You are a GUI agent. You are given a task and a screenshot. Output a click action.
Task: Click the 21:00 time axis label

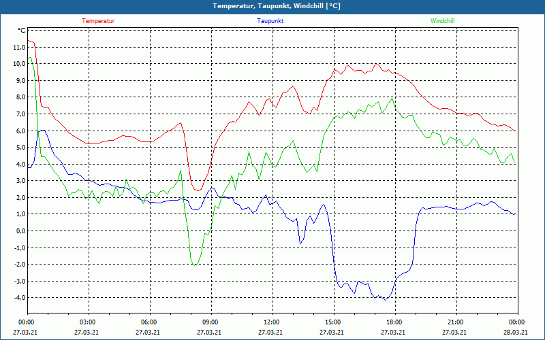pos(455,322)
